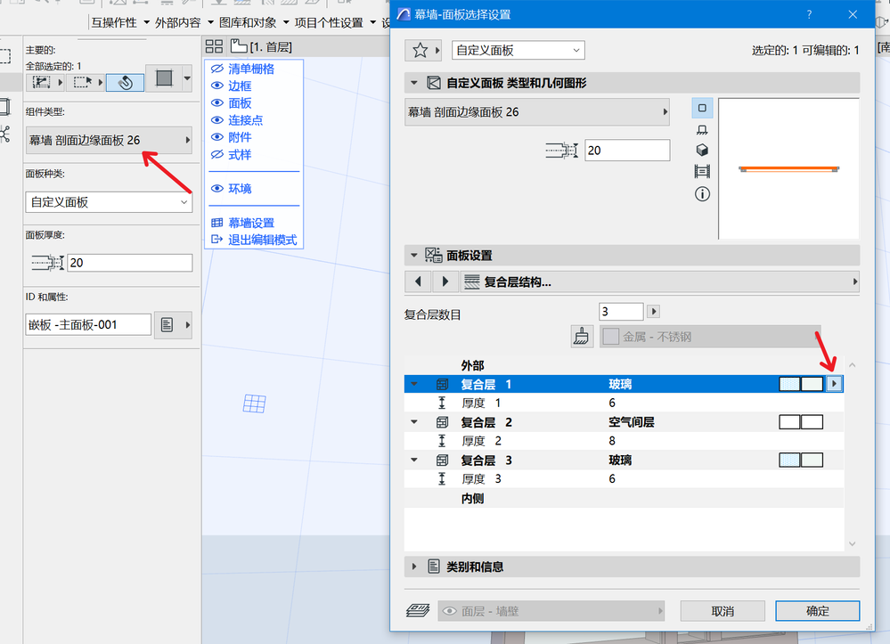This screenshot has height=644, width=890.
Task: Collapse the 复合层 1 row
Action: (414, 384)
